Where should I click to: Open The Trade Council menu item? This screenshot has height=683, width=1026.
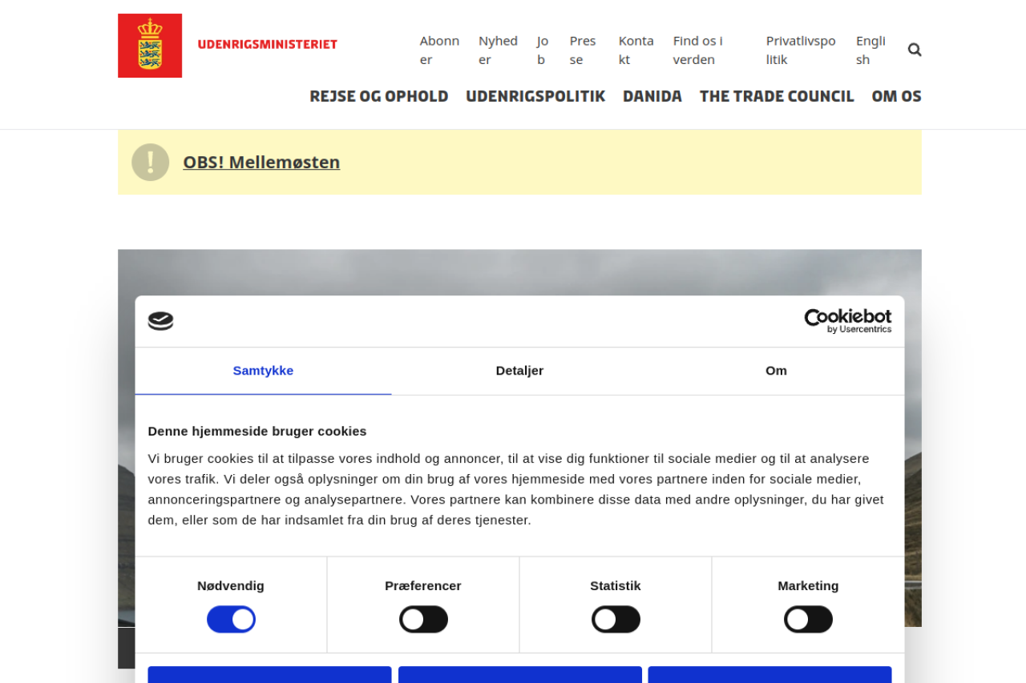pyautogui.click(x=777, y=96)
